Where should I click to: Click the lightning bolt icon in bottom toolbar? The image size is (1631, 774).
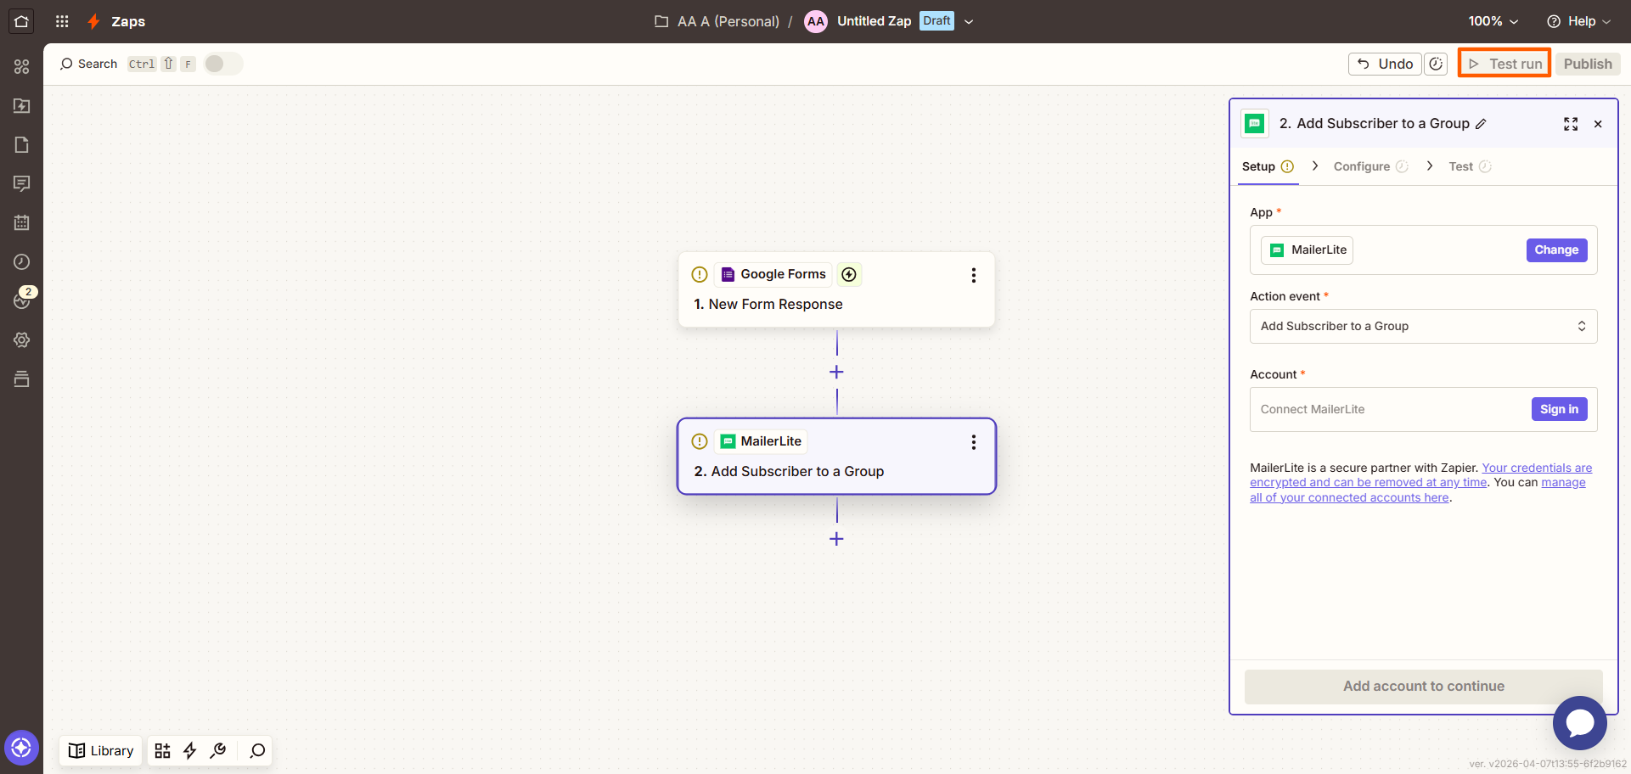[x=190, y=750]
